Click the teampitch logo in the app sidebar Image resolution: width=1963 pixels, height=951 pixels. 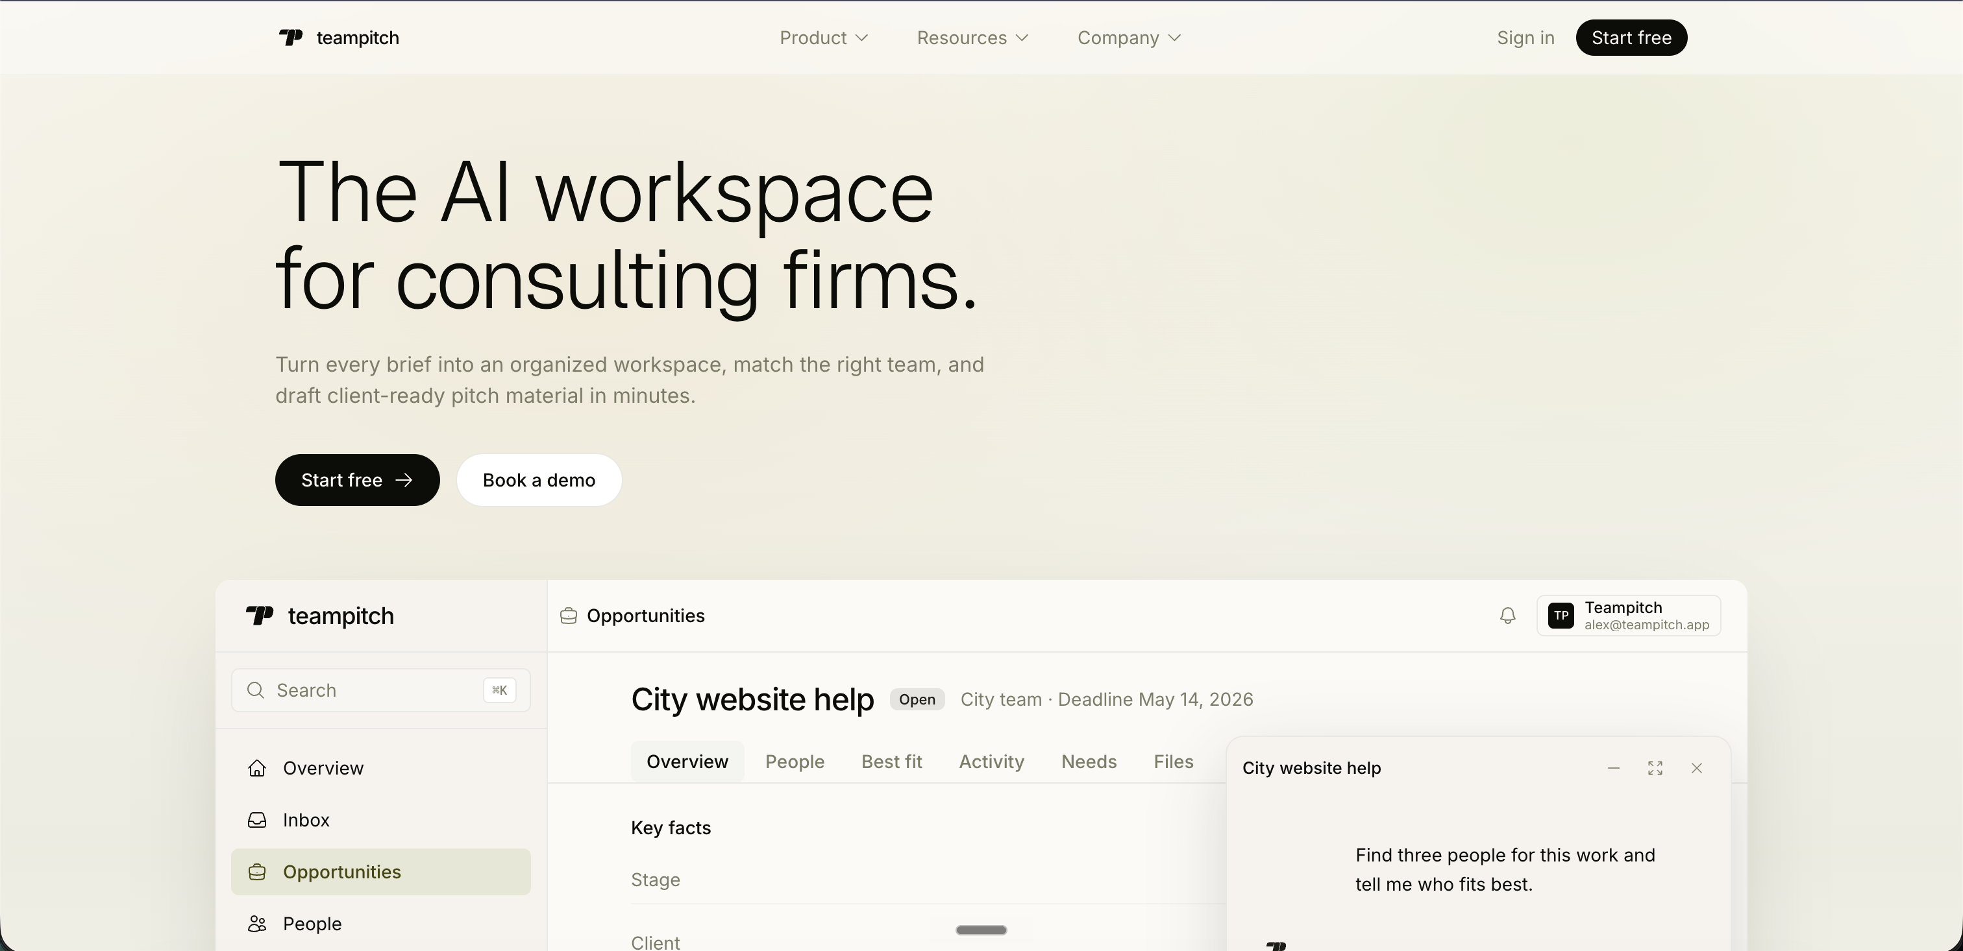320,615
